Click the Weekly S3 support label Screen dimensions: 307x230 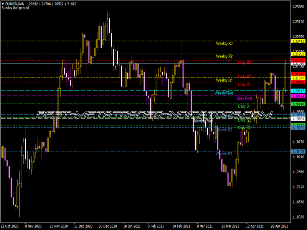[224, 153]
